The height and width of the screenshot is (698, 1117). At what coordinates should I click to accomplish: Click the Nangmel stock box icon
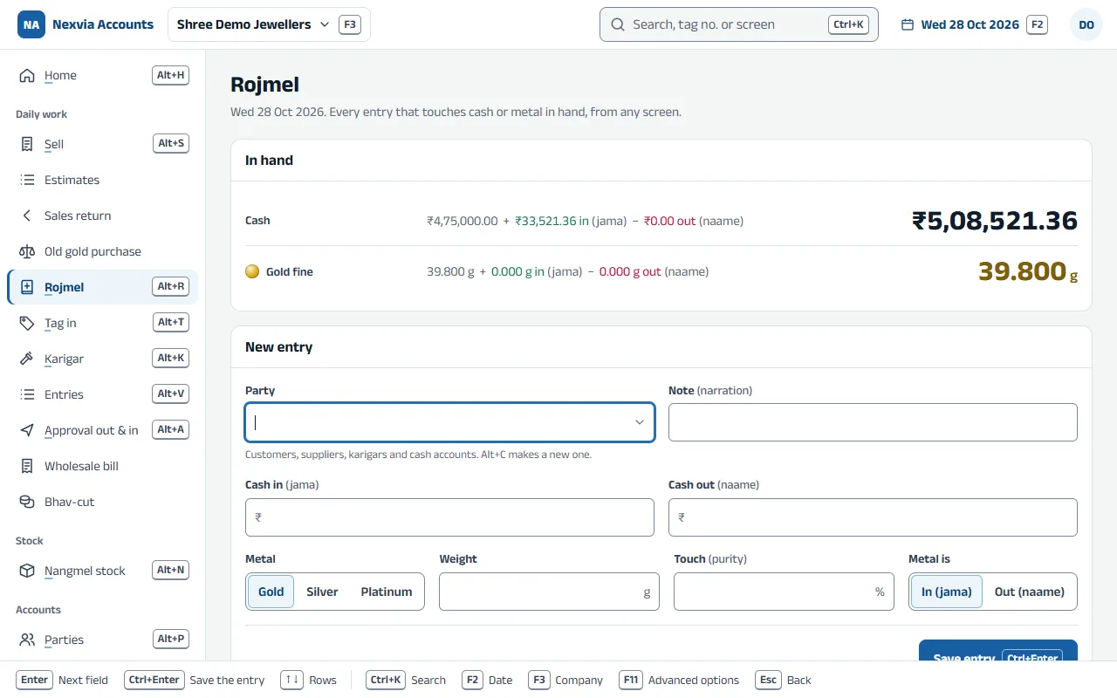27,571
